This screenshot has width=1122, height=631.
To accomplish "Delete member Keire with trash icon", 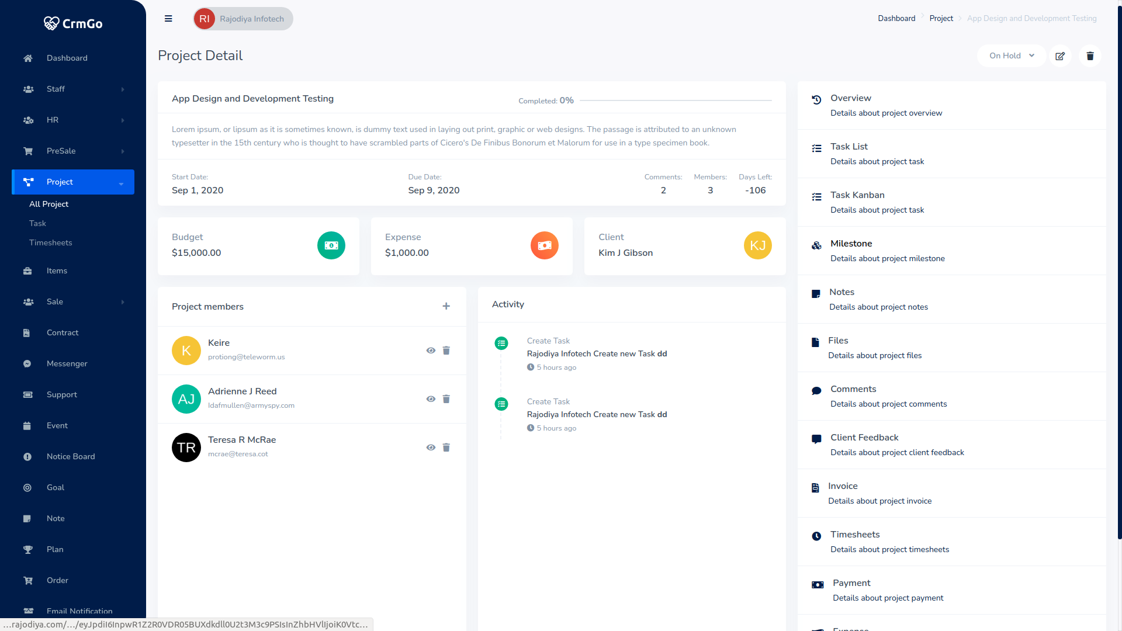I will [x=446, y=351].
